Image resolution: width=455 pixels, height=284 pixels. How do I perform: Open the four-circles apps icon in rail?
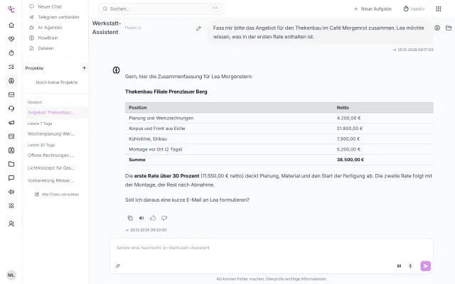click(x=11, y=206)
